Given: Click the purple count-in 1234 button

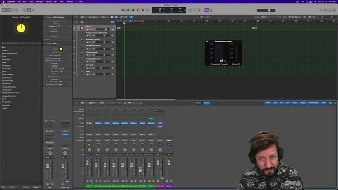Looking at the screenshot, I should coord(206,10).
